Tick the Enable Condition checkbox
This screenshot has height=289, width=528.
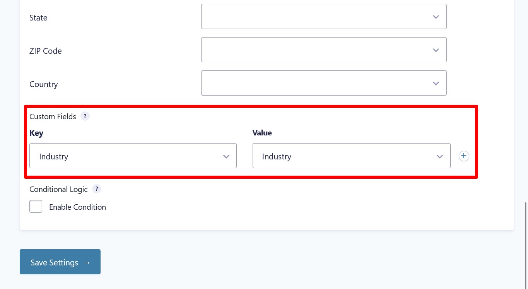click(36, 206)
